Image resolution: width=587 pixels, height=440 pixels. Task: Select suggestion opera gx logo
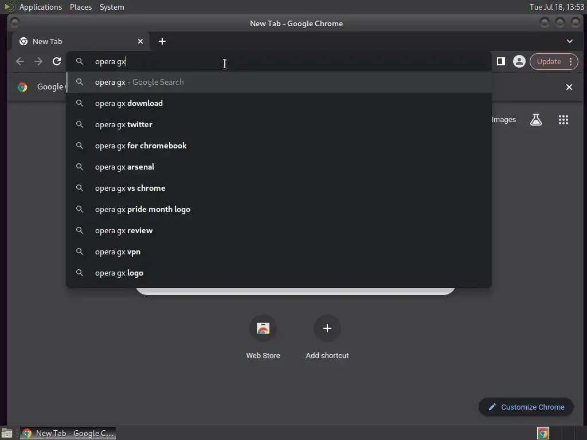[279, 273]
